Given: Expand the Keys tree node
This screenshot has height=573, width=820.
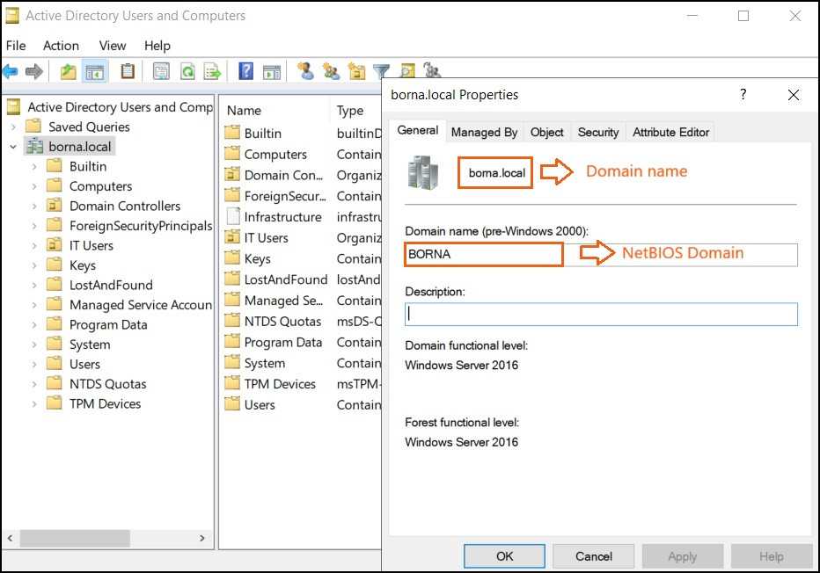Looking at the screenshot, I should click(x=34, y=265).
